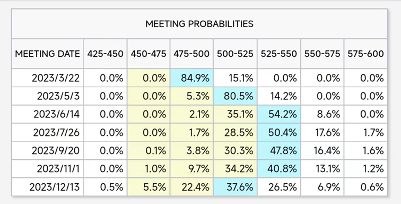
Task: Select the 2023/6/14 date cell
Action: (48, 114)
